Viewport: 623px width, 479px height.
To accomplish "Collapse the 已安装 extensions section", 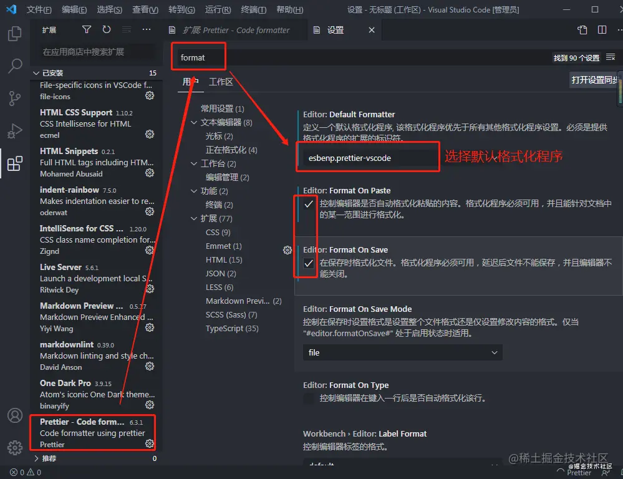I will pos(95,73).
